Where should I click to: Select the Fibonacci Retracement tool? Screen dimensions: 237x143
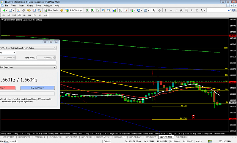[x=186, y=10]
